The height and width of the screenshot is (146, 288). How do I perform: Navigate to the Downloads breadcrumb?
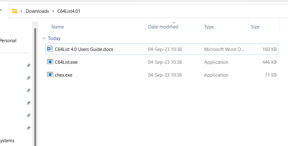point(37,11)
